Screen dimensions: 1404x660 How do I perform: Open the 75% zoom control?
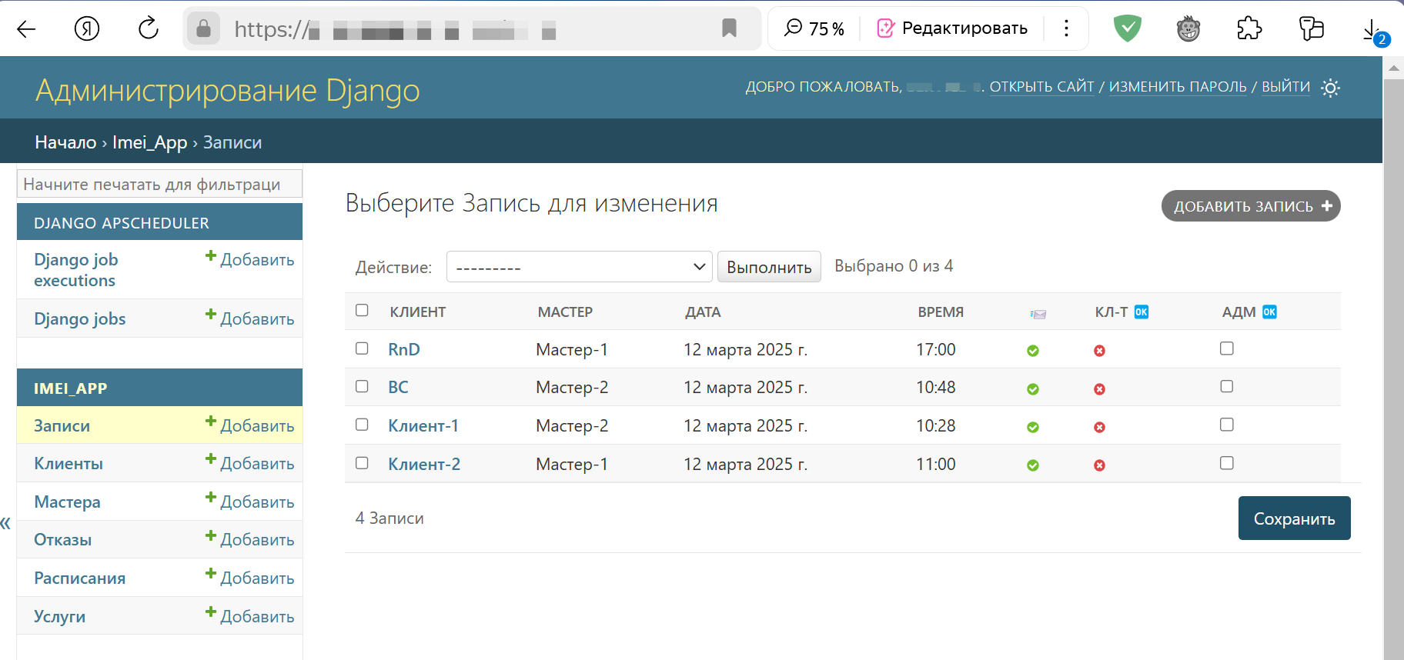tap(814, 28)
